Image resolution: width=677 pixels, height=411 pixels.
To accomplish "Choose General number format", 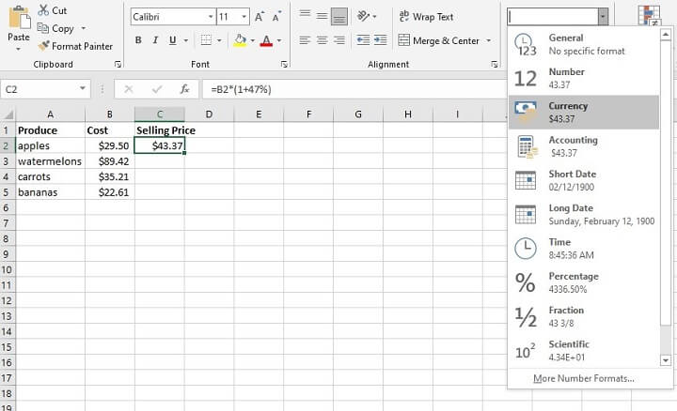I will coord(584,44).
